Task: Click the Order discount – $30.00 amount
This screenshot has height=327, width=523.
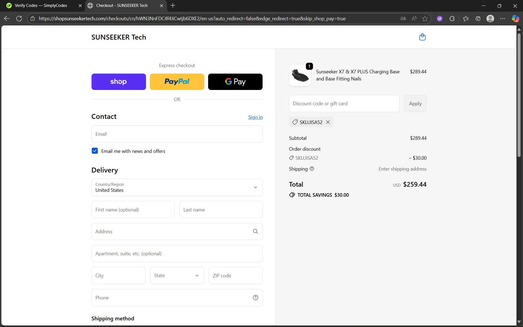Action: coord(418,158)
